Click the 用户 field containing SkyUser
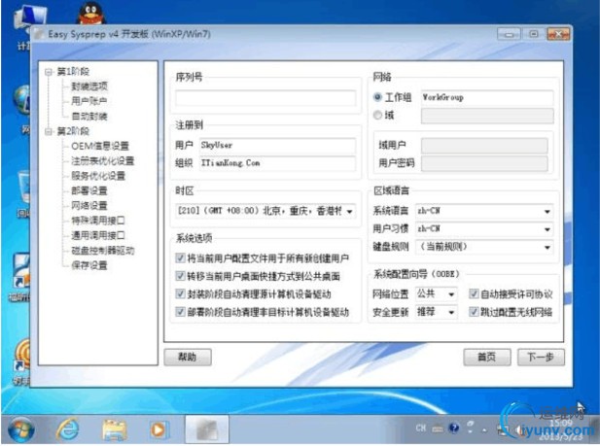Image resolution: width=600 pixels, height=446 pixels. [277, 145]
